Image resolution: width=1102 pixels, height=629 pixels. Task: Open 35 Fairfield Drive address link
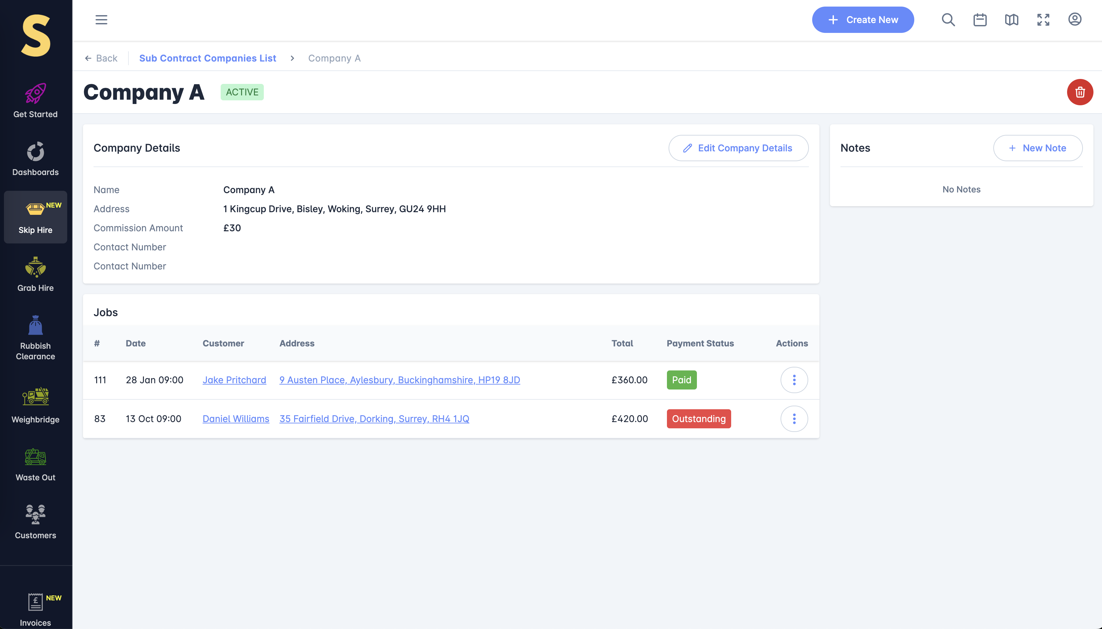coord(374,418)
